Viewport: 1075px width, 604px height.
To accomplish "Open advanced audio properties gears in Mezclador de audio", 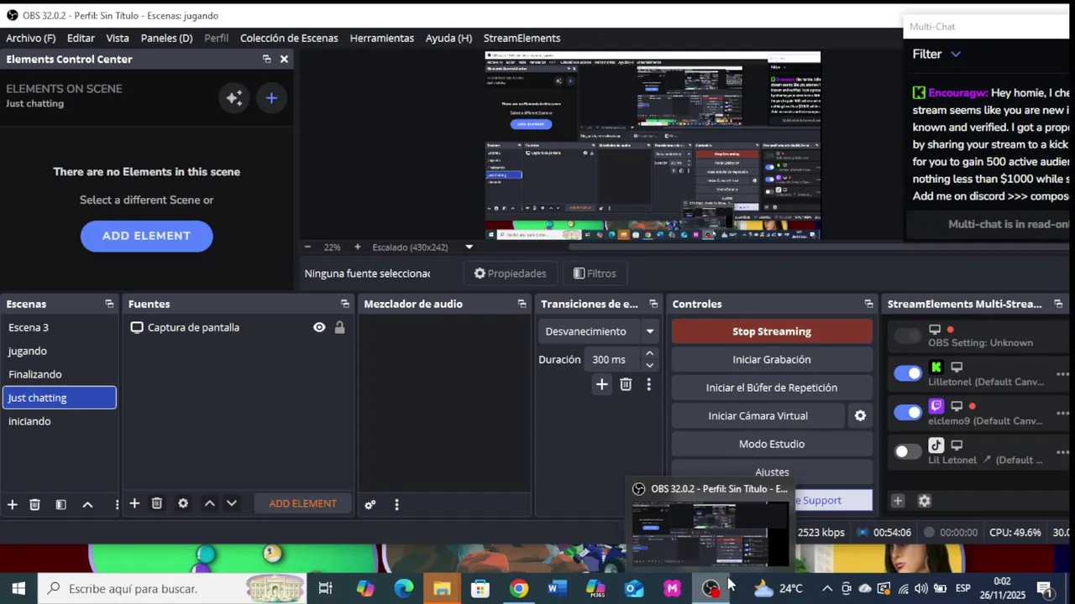I will coord(370,504).
